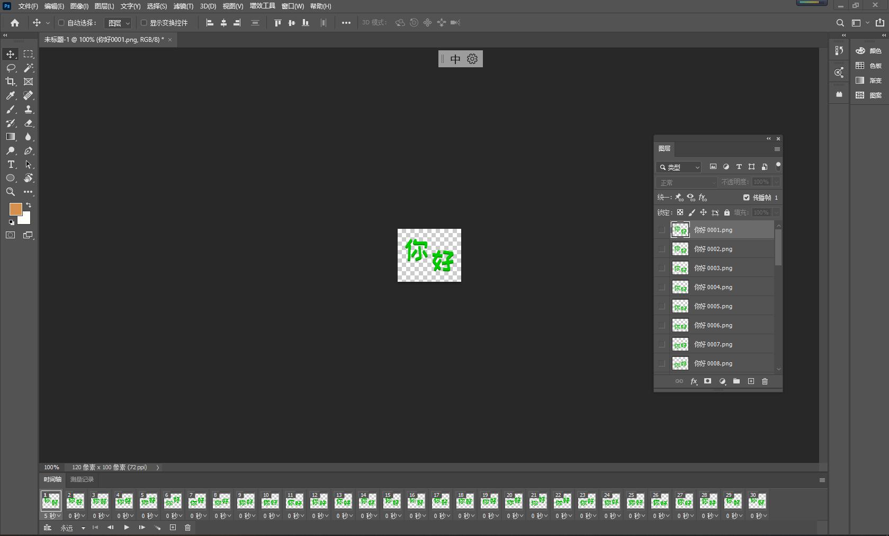The width and height of the screenshot is (889, 536).
Task: Select frame 15 thumbnail in timeline
Action: (392, 501)
